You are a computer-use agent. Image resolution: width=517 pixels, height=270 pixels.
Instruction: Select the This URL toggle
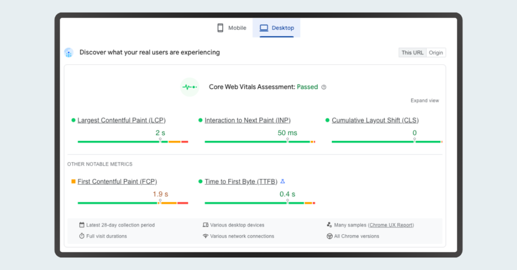tap(412, 52)
